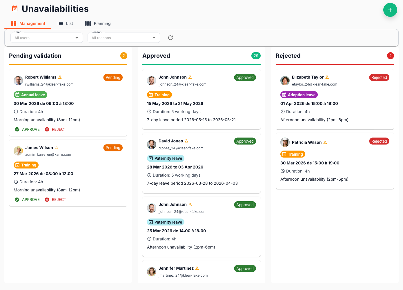Click the flask icon beside Patricia Wilson's name
The image size is (403, 290).
click(326, 142)
